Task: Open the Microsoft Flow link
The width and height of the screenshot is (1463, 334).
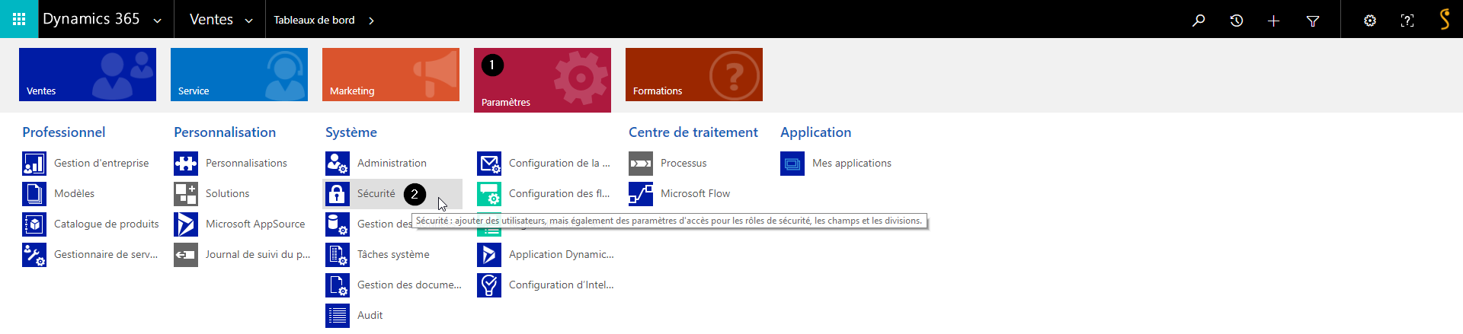Action: 695,194
